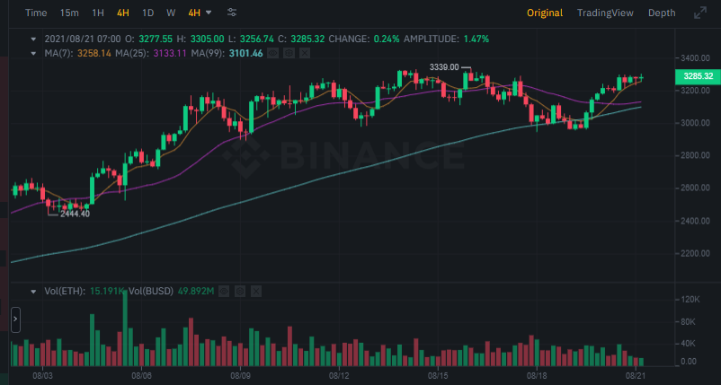Select the W weekly timeframe button

(x=171, y=13)
